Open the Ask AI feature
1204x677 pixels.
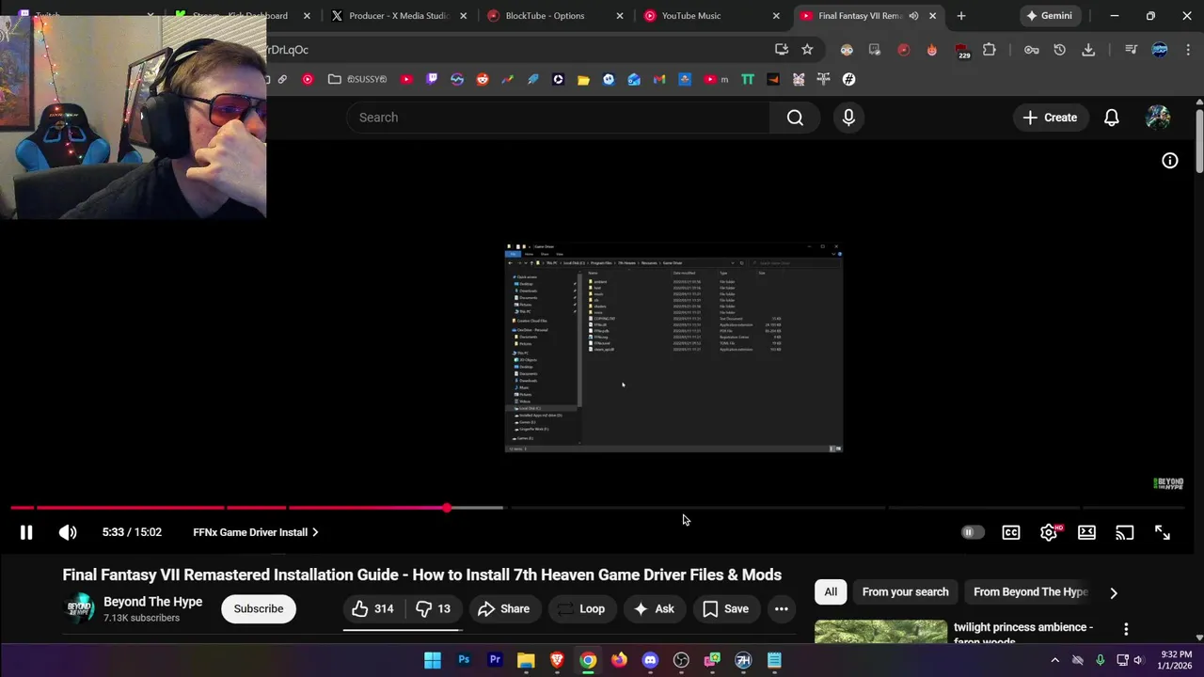654,608
